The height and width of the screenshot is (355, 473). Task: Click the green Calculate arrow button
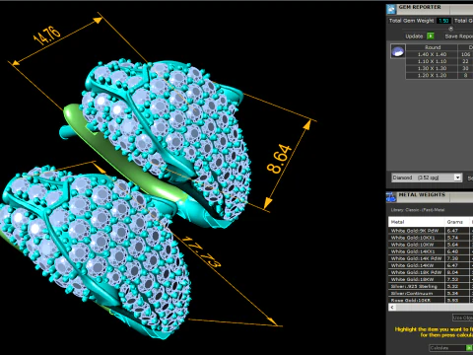point(469,348)
